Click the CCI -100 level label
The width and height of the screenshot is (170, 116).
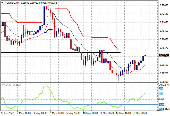point(161,104)
